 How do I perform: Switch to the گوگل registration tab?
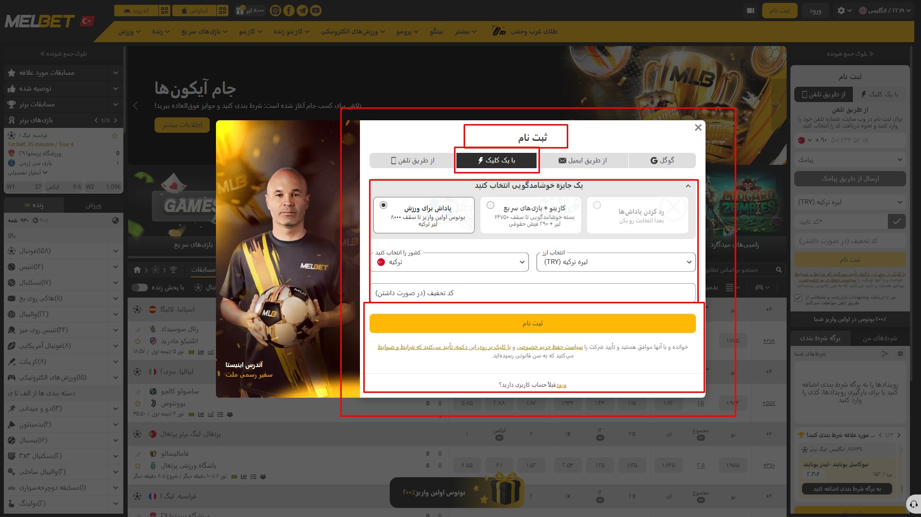(662, 161)
